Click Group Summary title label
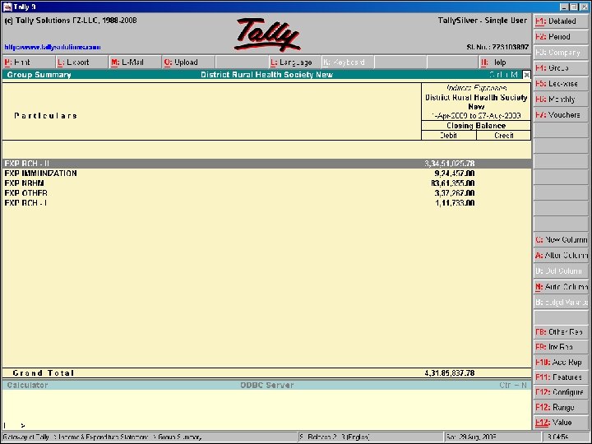 click(39, 75)
